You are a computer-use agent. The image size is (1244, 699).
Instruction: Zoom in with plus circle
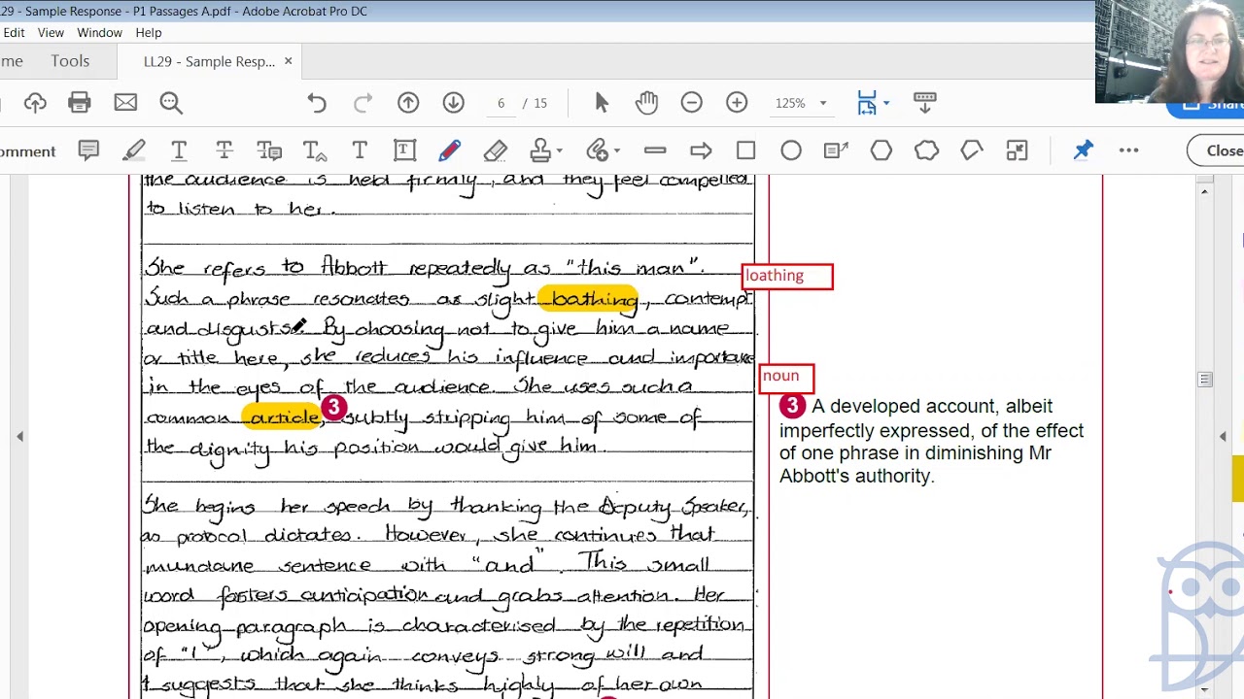737,103
